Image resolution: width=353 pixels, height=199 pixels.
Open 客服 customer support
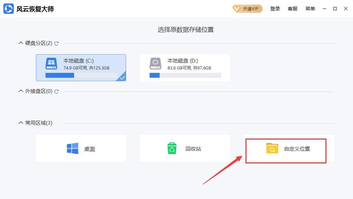tap(292, 9)
